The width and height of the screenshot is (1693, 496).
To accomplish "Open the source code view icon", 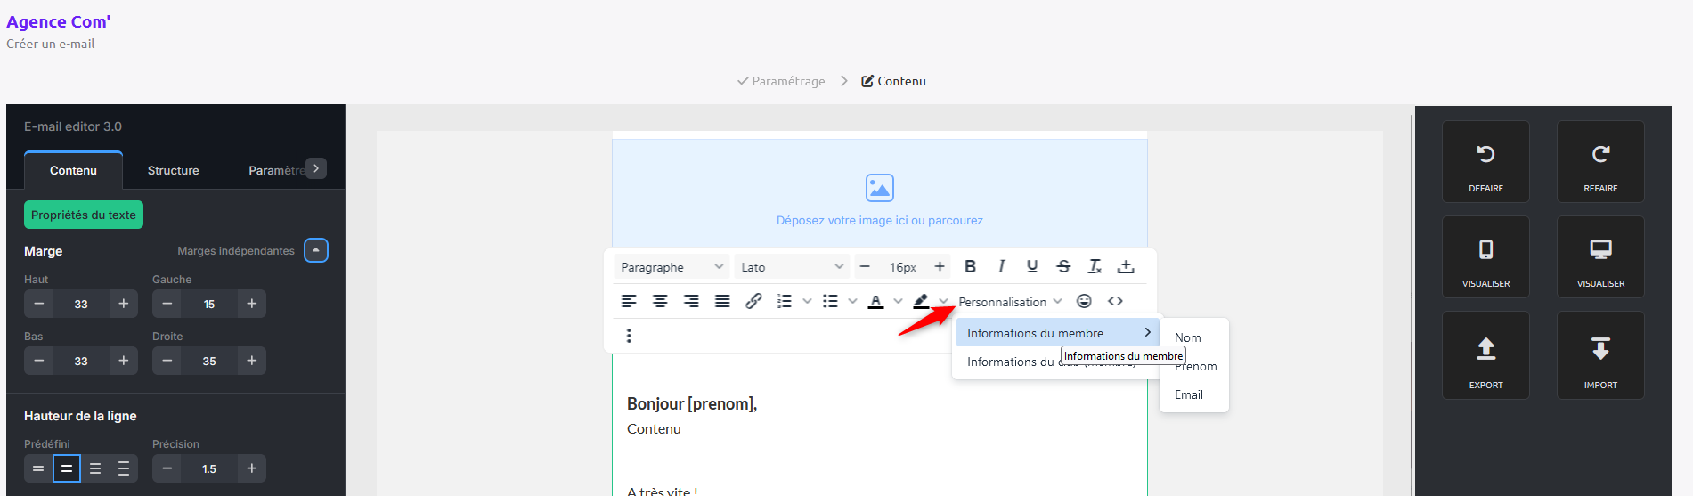I will coord(1115,301).
